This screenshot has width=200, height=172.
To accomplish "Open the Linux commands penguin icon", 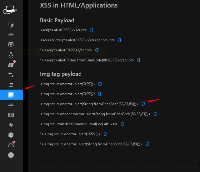I will (11, 55).
